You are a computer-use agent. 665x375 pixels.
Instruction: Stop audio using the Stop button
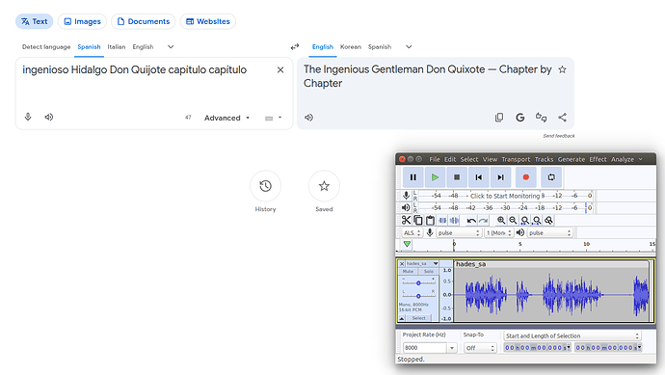pos(457,177)
